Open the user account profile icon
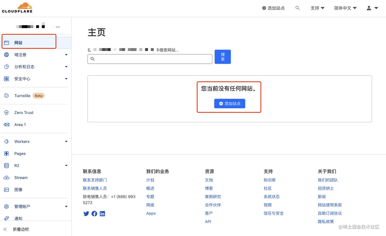 click(369, 8)
